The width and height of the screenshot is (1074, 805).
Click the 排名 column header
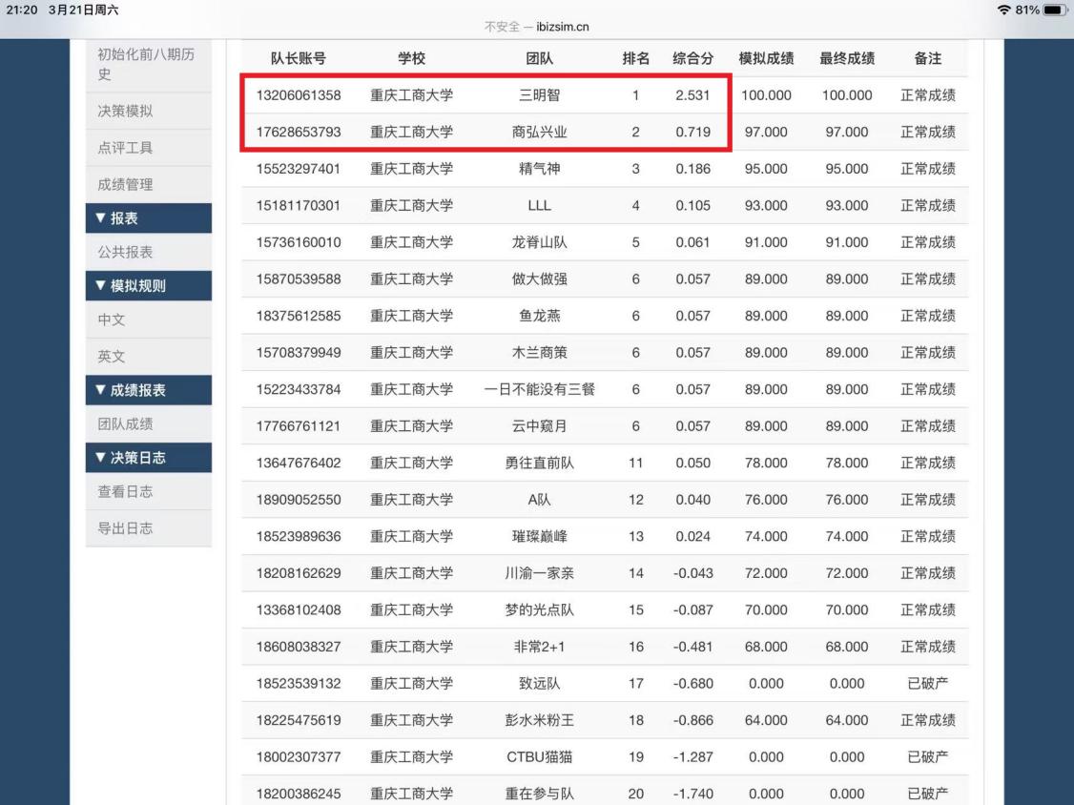pyautogui.click(x=635, y=58)
